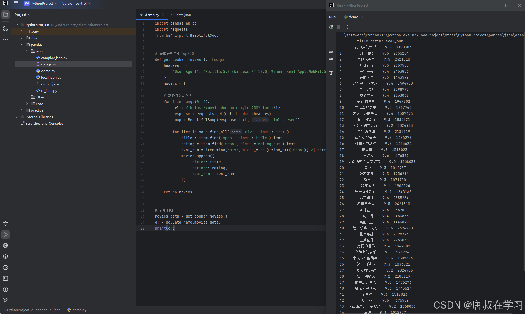The width and height of the screenshot is (525, 314).
Task: Click the PyCharm logo icon in Run window
Action: tap(331, 5)
